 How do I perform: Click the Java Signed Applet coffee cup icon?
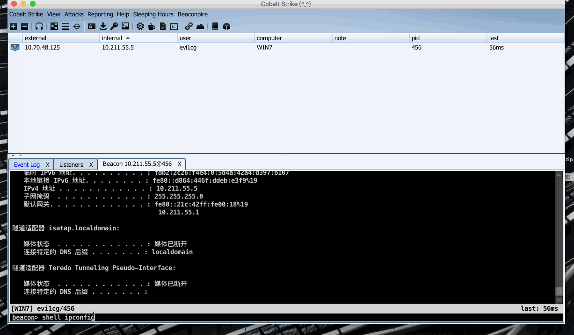[152, 27]
